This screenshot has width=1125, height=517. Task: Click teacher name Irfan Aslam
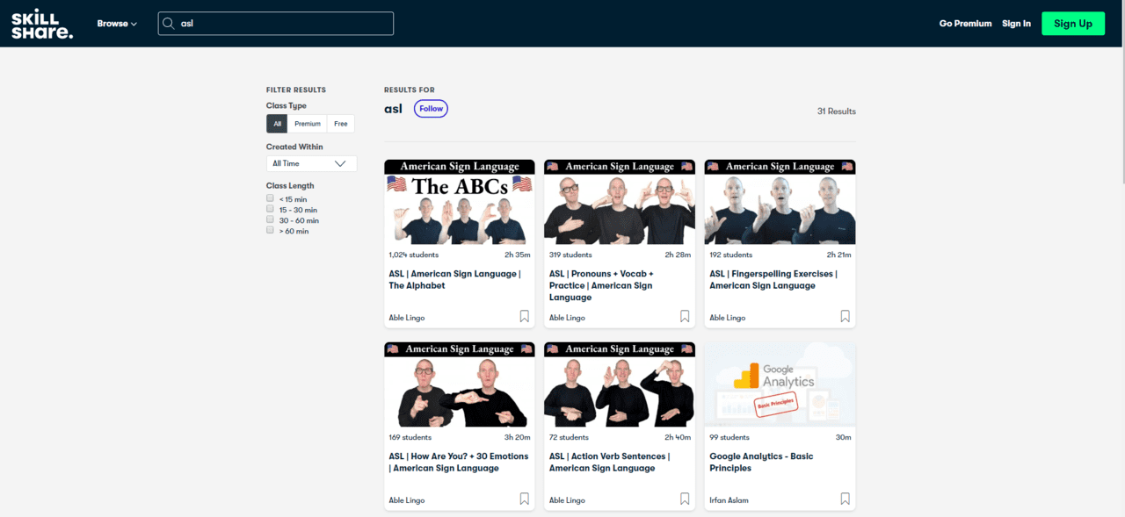point(729,500)
